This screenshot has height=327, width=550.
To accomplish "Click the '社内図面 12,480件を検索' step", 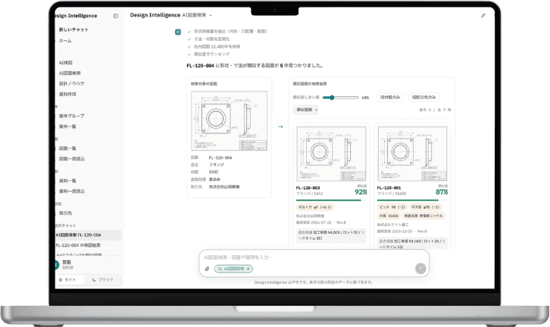I will pyautogui.click(x=217, y=47).
